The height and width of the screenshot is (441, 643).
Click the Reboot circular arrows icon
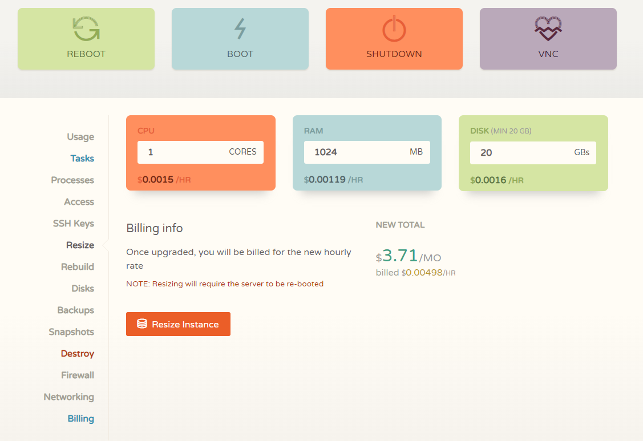pyautogui.click(x=86, y=29)
